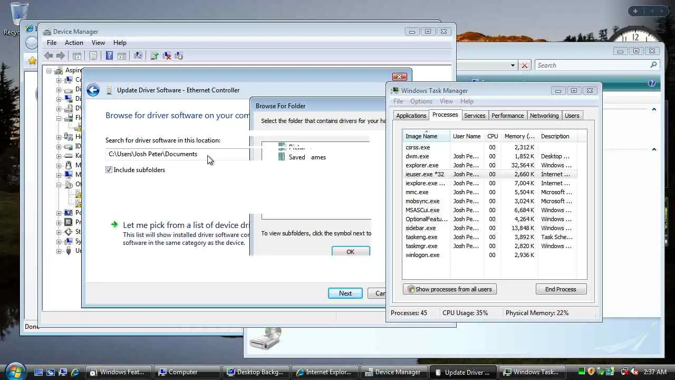
Task: Collapse the Aspire root node in device tree
Action: click(49, 71)
